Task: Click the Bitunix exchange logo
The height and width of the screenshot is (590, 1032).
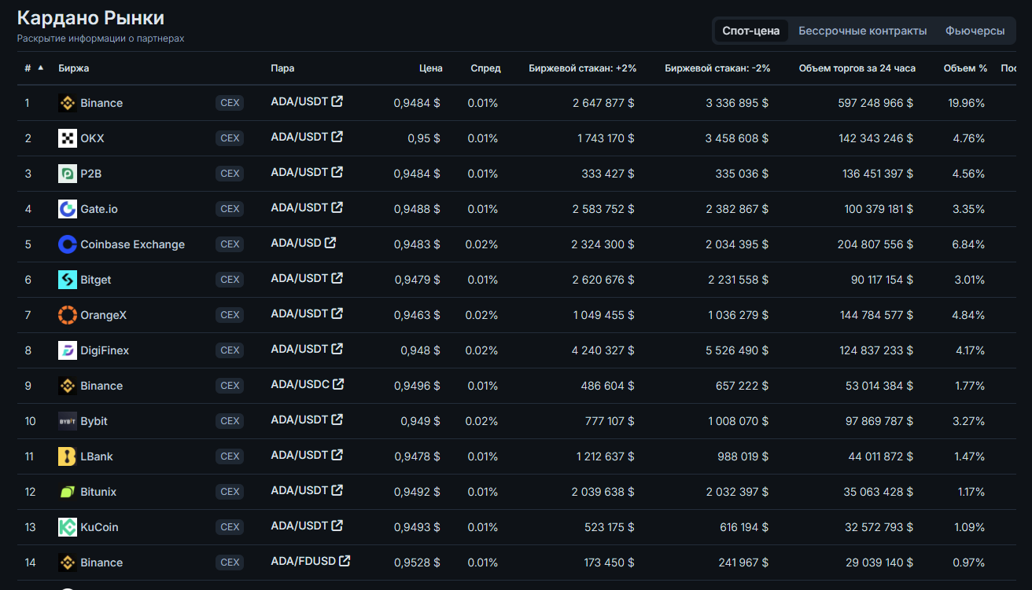Action: [x=68, y=492]
